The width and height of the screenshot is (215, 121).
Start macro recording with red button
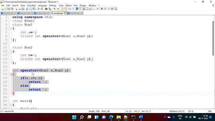tap(102, 9)
